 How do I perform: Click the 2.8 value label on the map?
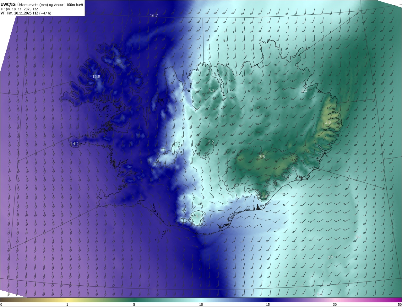[328, 122]
